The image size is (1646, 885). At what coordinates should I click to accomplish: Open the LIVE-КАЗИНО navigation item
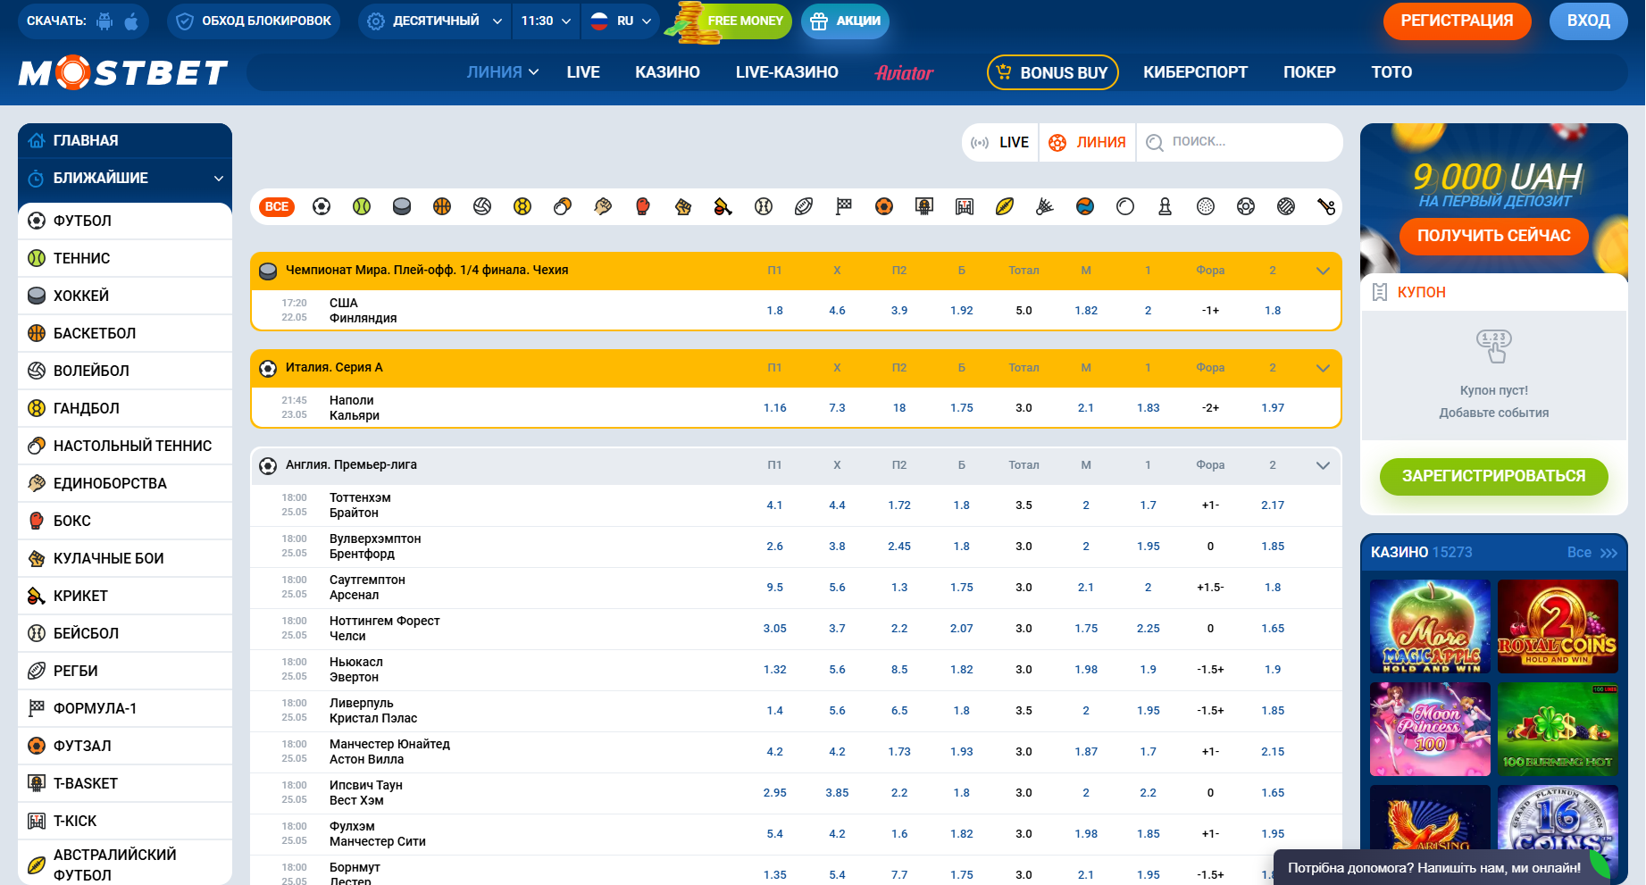point(787,72)
